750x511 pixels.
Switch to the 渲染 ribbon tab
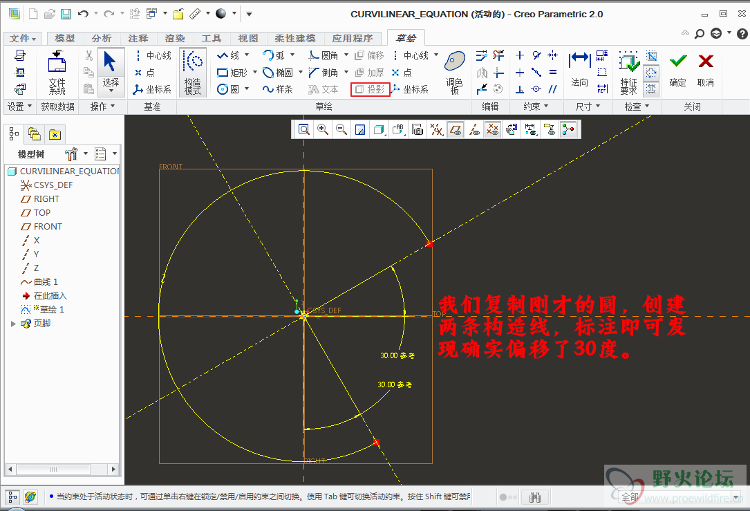tap(175, 38)
